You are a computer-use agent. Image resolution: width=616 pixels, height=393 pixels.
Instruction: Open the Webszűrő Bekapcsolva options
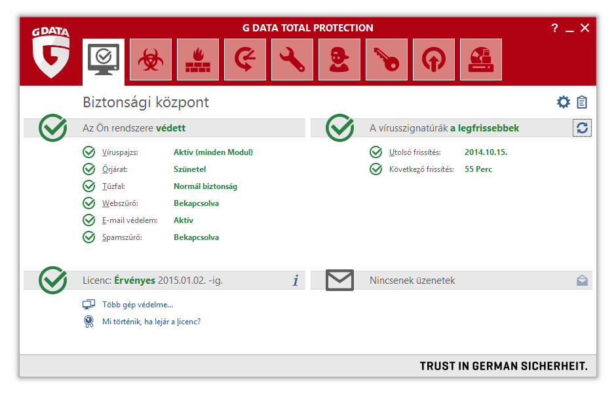point(196,203)
